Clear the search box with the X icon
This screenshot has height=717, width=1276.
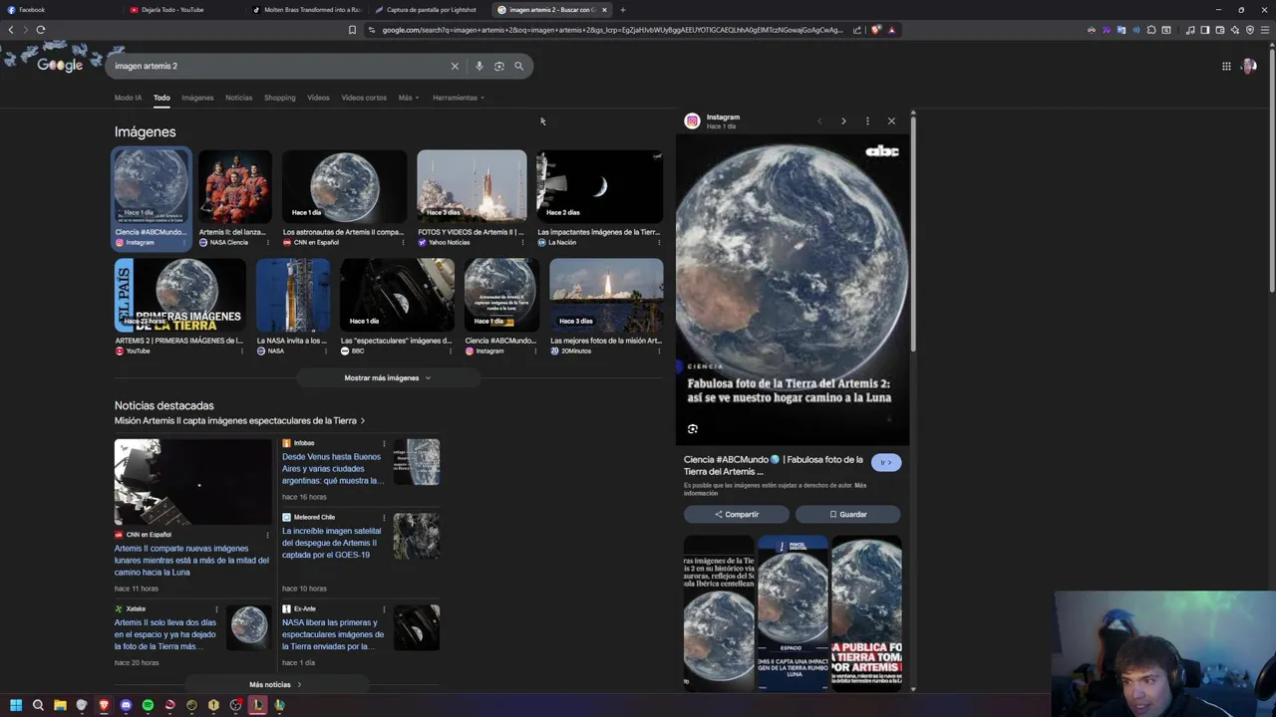click(455, 66)
